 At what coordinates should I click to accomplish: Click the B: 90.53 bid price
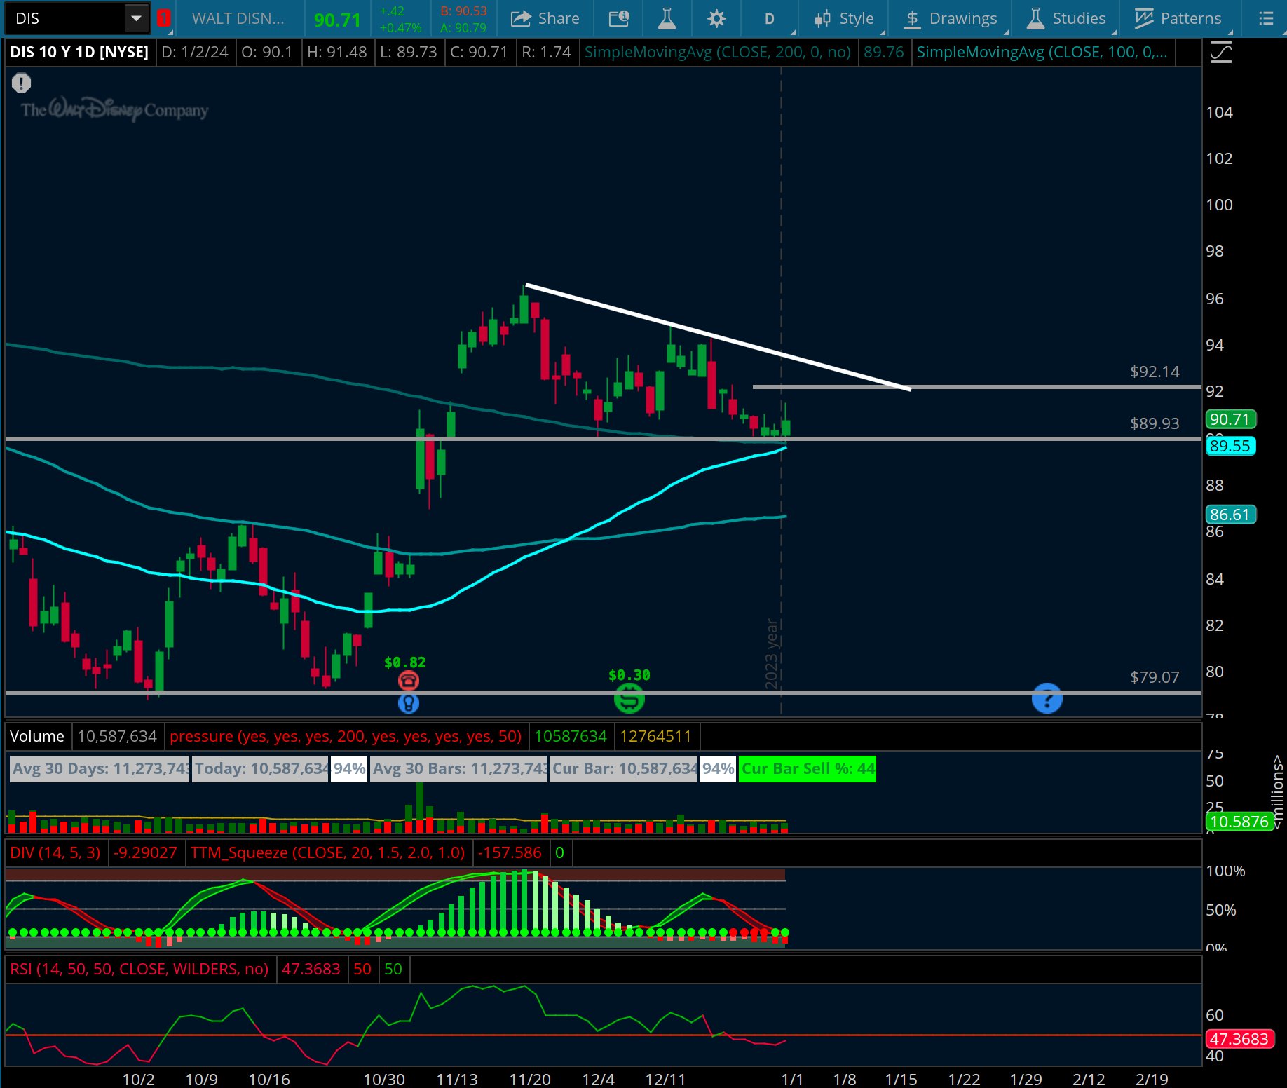[x=463, y=11]
